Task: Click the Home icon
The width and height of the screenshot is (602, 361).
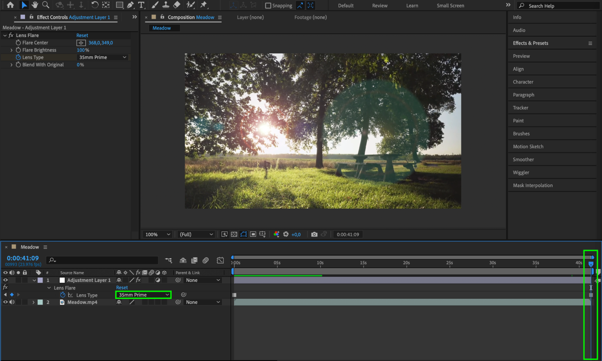Action: pyautogui.click(x=10, y=5)
